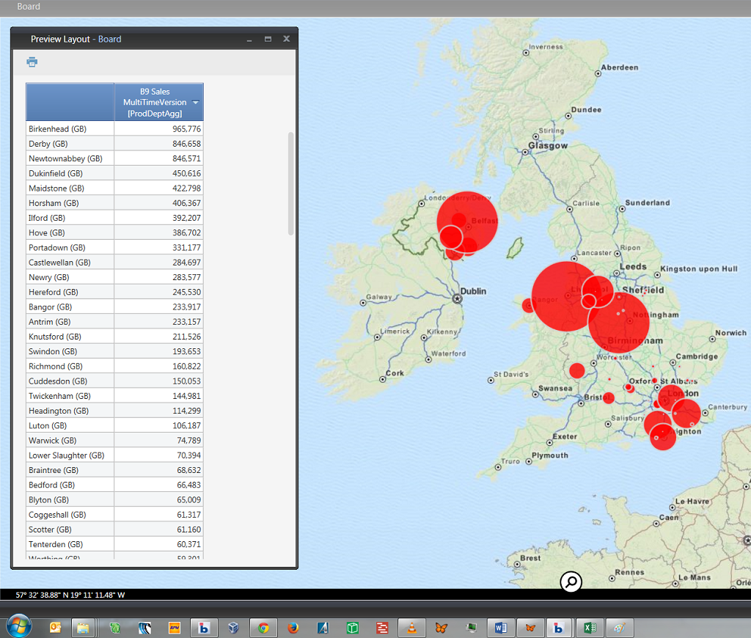Screen dimensions: 751x638
Task: Select the Maidstone (GB) table row
Action: point(70,188)
